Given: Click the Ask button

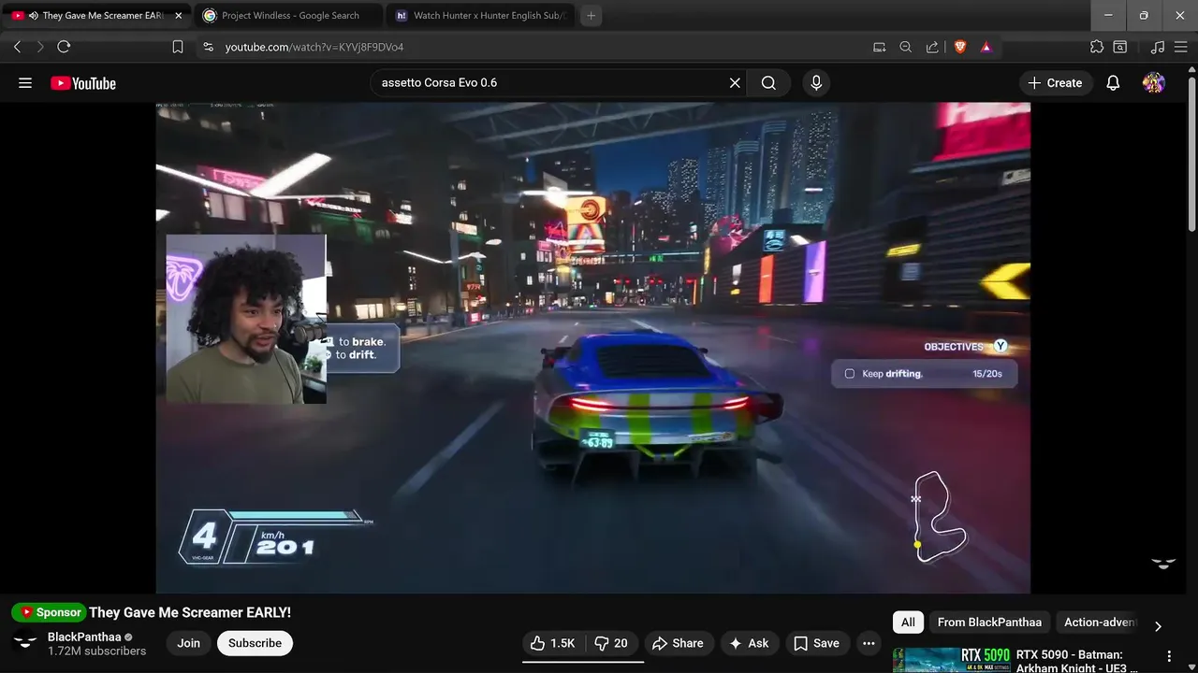Looking at the screenshot, I should [749, 643].
